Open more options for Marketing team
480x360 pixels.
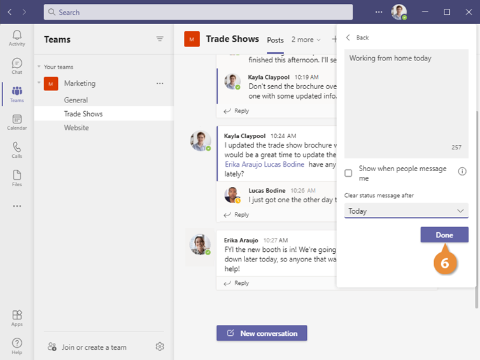160,83
